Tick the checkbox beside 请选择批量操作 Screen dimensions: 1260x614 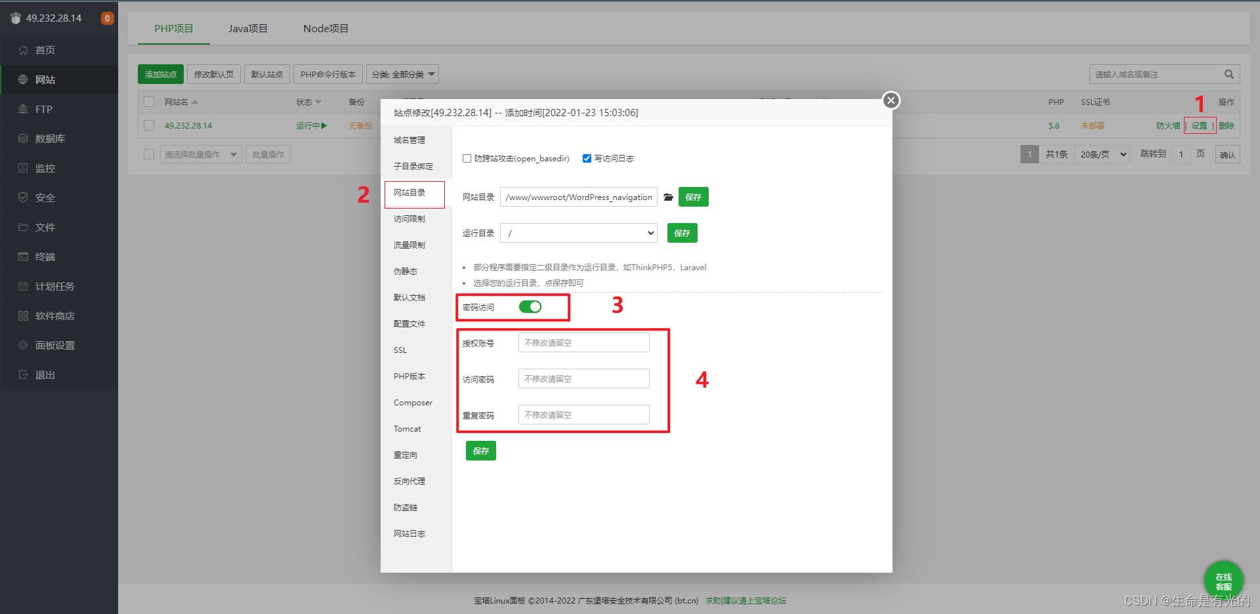[149, 154]
